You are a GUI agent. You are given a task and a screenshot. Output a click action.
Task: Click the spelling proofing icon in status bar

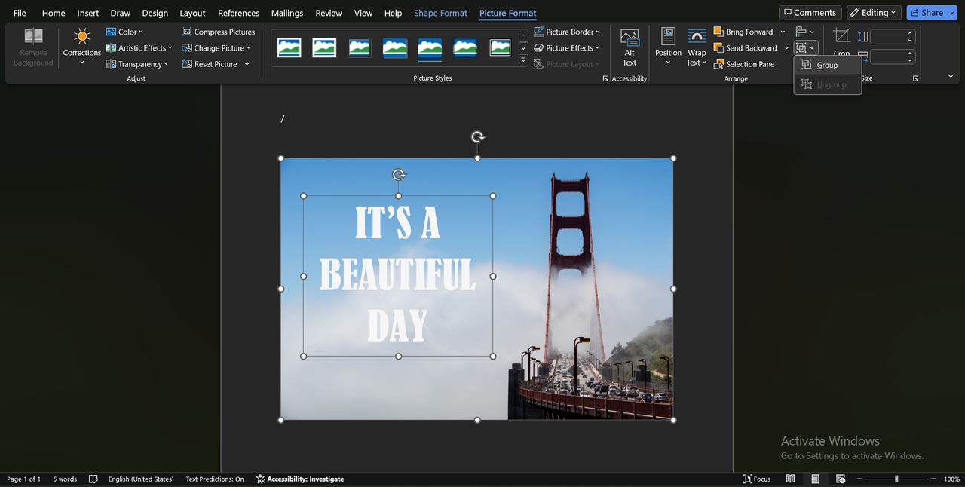pyautogui.click(x=93, y=479)
